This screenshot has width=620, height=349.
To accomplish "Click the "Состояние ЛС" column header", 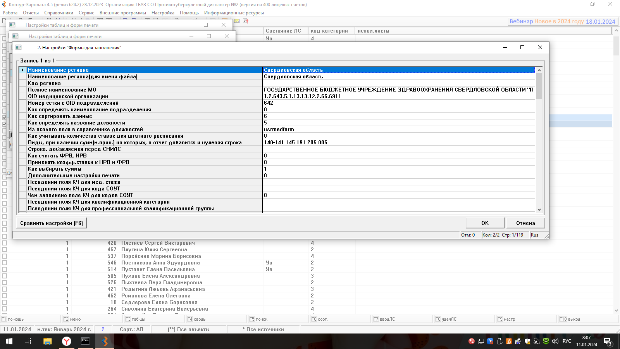I will [286, 31].
